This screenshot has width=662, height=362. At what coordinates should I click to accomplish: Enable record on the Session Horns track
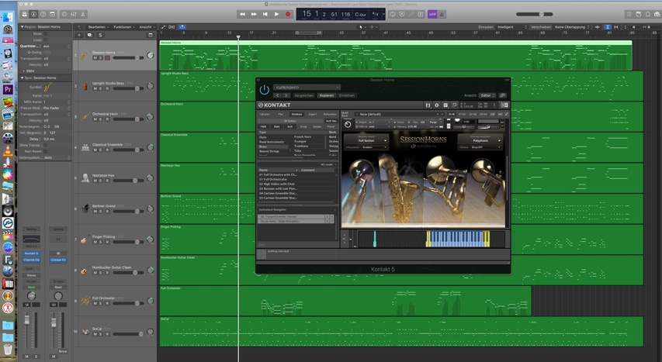[x=108, y=58]
